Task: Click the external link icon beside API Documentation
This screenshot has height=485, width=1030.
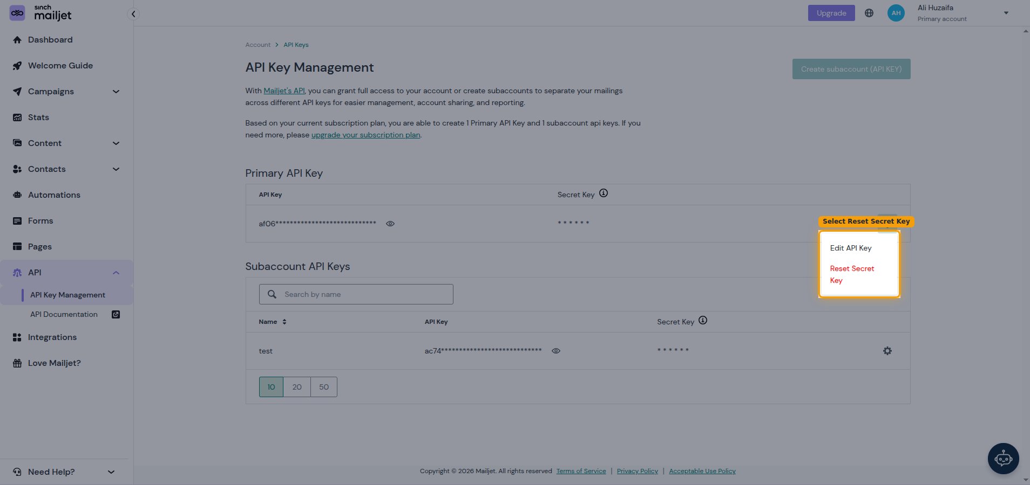Action: point(116,314)
